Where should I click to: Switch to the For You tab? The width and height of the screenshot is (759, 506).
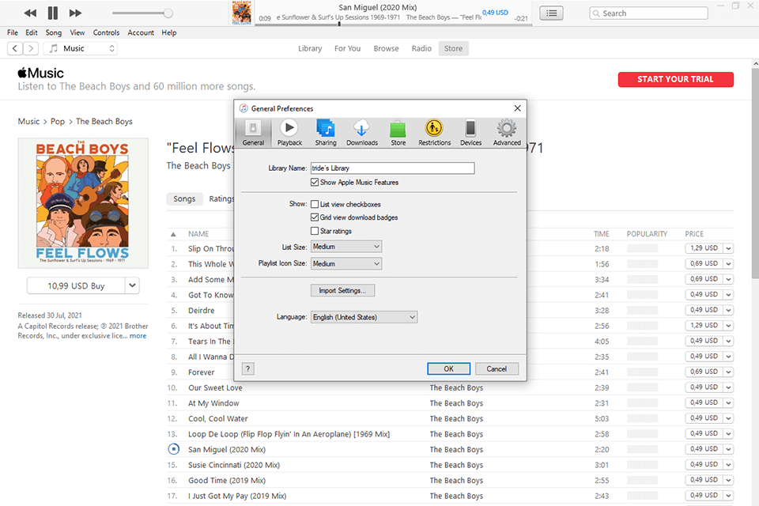coord(348,48)
